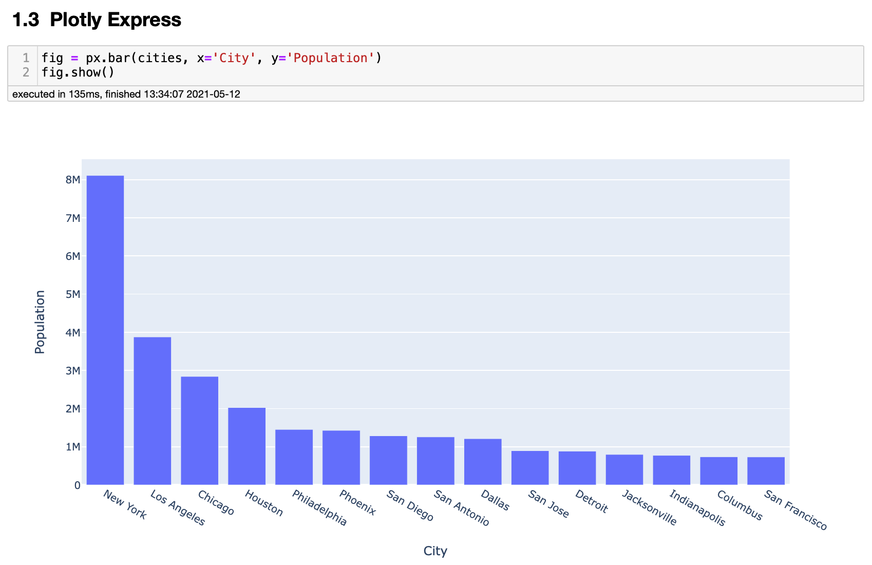This screenshot has width=872, height=565.
Task: Click the 'City' x-axis title
Action: (x=435, y=551)
